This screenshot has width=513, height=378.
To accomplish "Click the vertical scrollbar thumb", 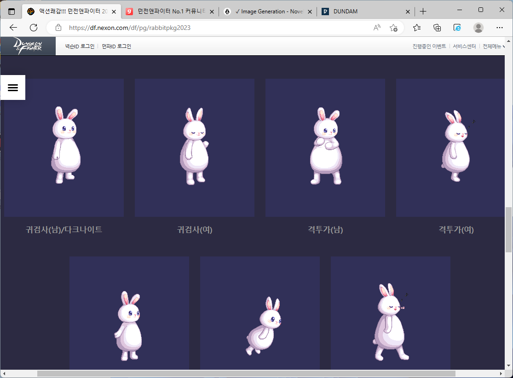I will tap(508, 229).
